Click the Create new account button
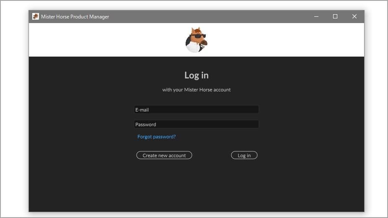 (x=164, y=156)
